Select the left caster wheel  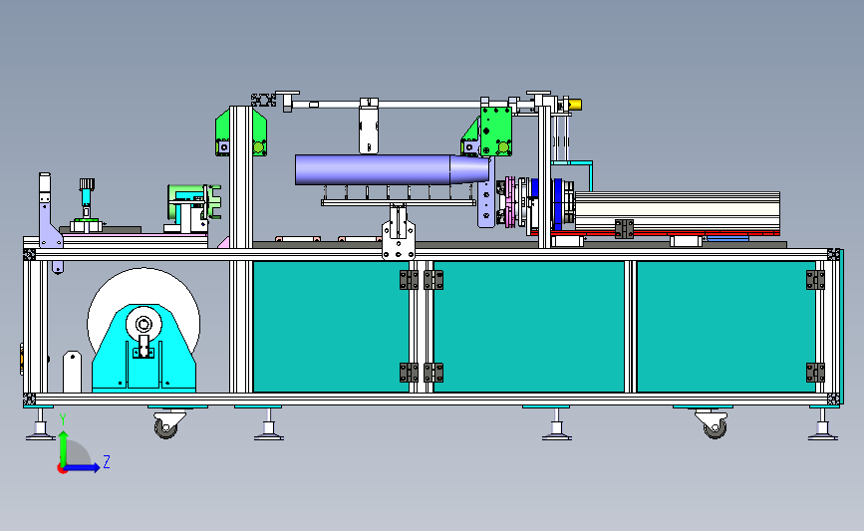point(166,427)
